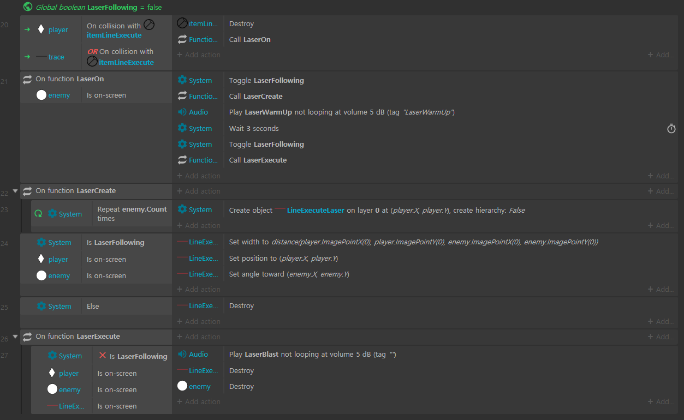Click the stopwatch icon on Wait 3 seconds row
Viewport: 684px width, 420px height.
click(671, 129)
